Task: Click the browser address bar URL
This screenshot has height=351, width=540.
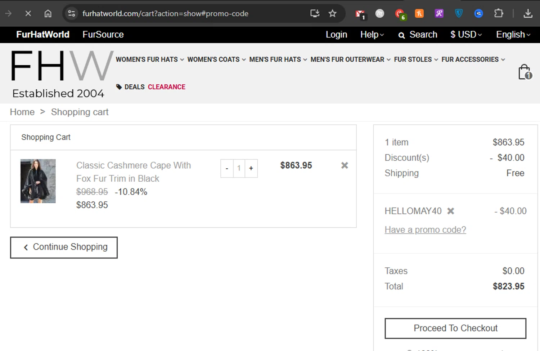Action: 165,14
